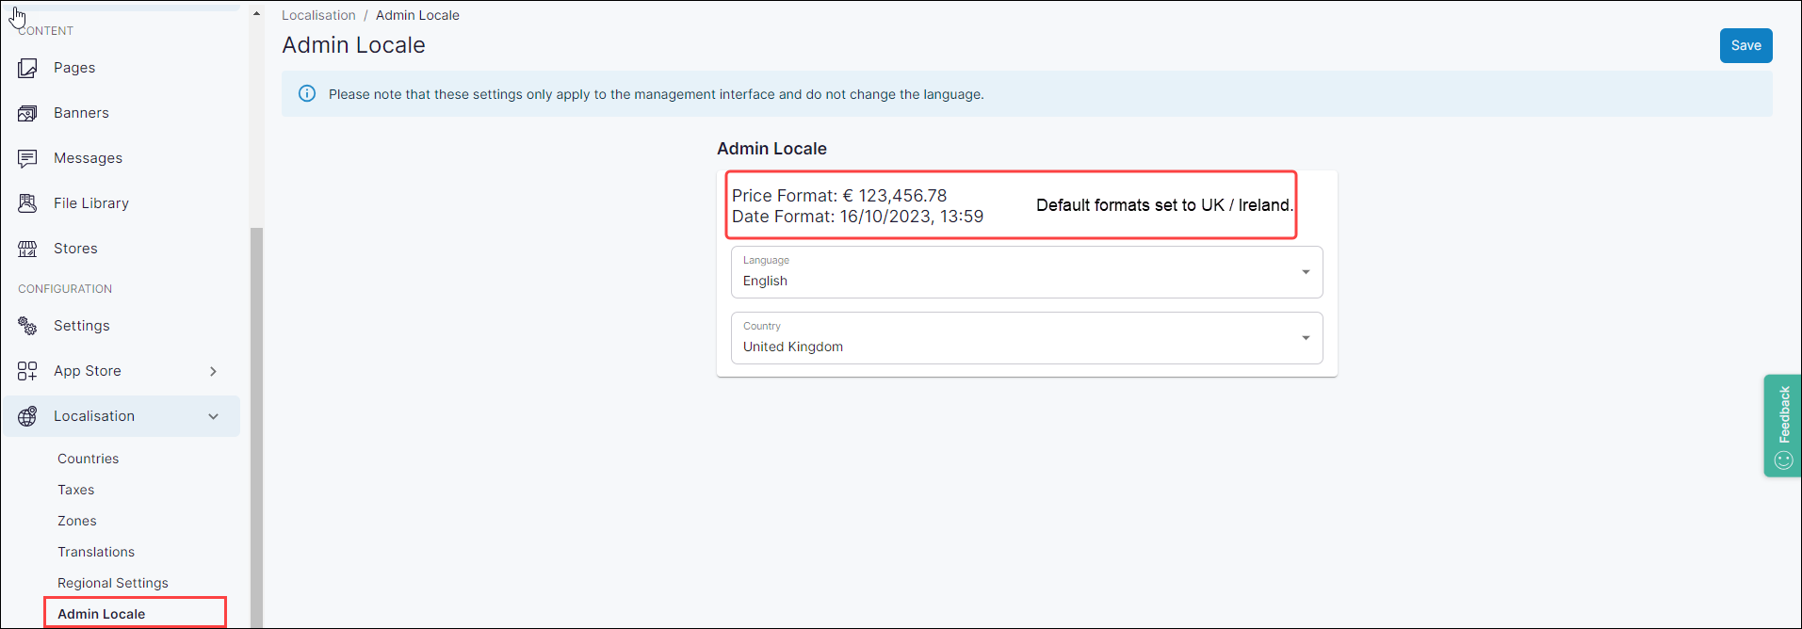Select Regional Settings in sidebar
The width and height of the screenshot is (1802, 629).
pyautogui.click(x=113, y=583)
